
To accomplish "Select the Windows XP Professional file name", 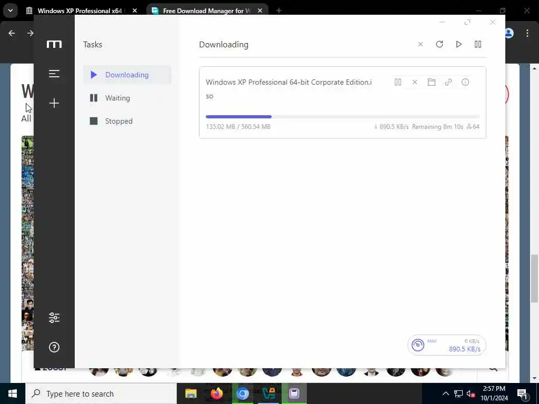I will click(289, 89).
